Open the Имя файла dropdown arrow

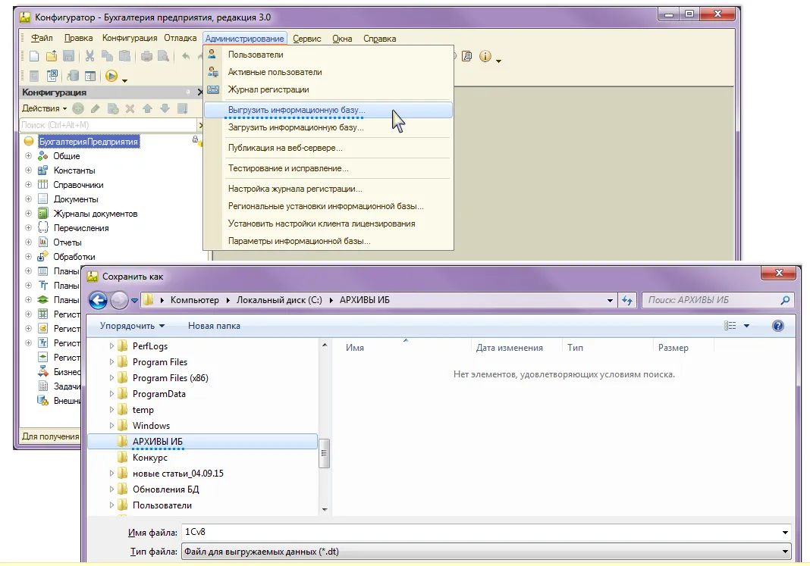pos(785,532)
